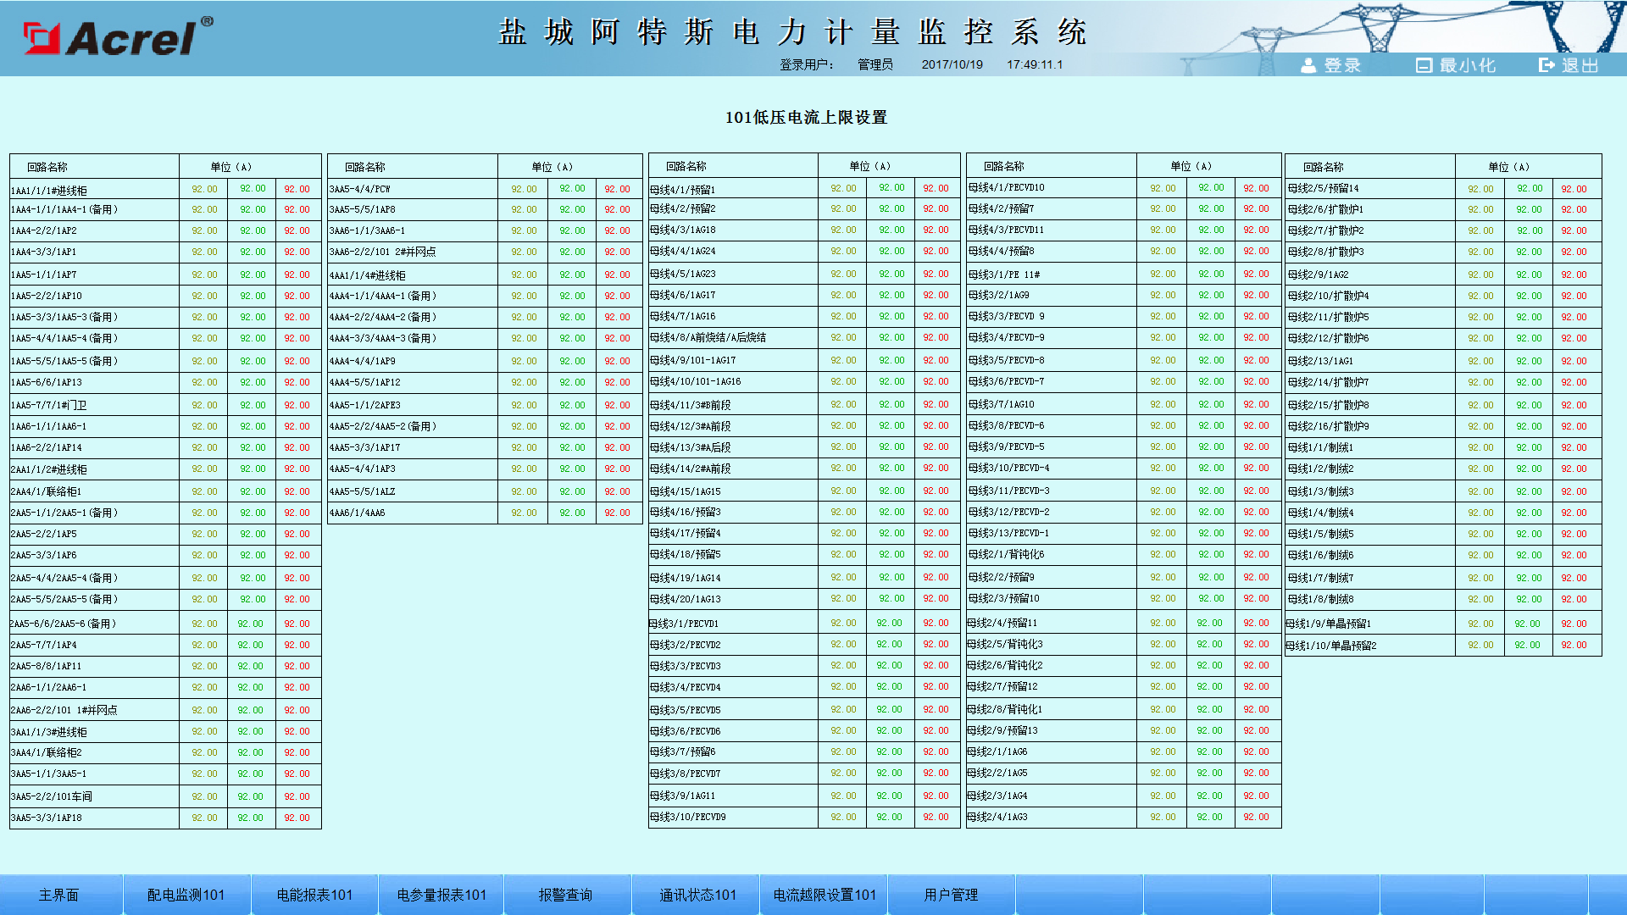Viewport: 1627px width, 915px height.
Task: Open 电能报表101 report tab
Action: coord(314,895)
